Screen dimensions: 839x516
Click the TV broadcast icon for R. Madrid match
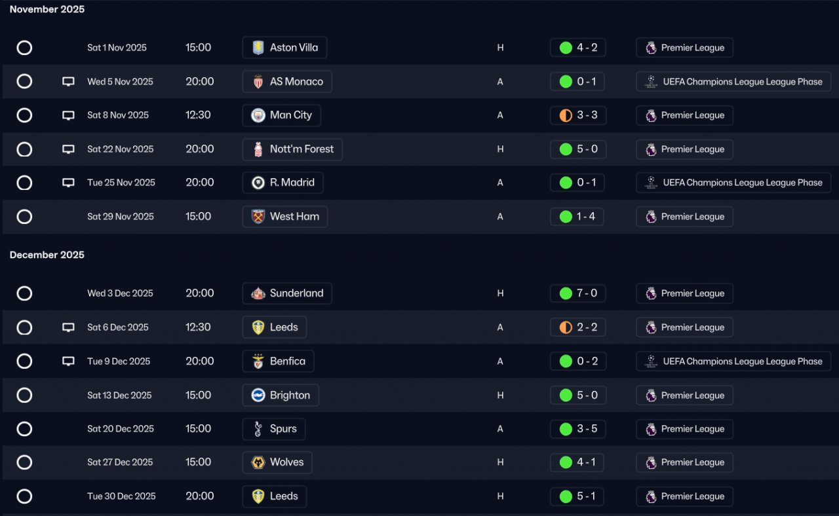[x=68, y=183]
